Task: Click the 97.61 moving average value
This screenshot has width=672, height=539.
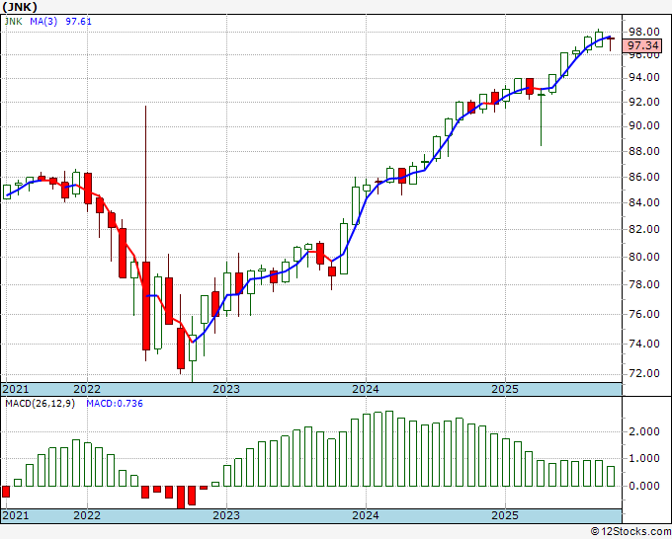Action: [78, 22]
